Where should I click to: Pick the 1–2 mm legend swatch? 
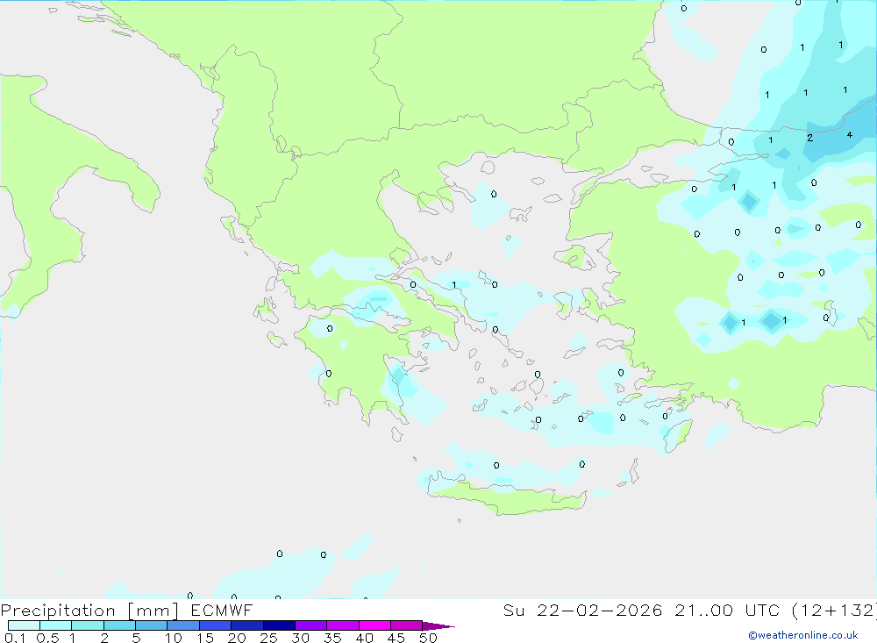point(88,625)
